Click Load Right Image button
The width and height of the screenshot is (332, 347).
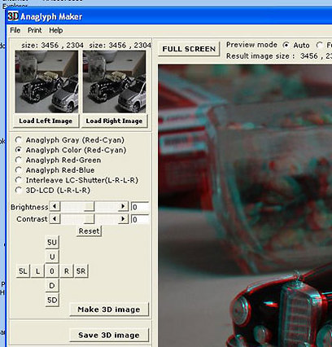[114, 121]
